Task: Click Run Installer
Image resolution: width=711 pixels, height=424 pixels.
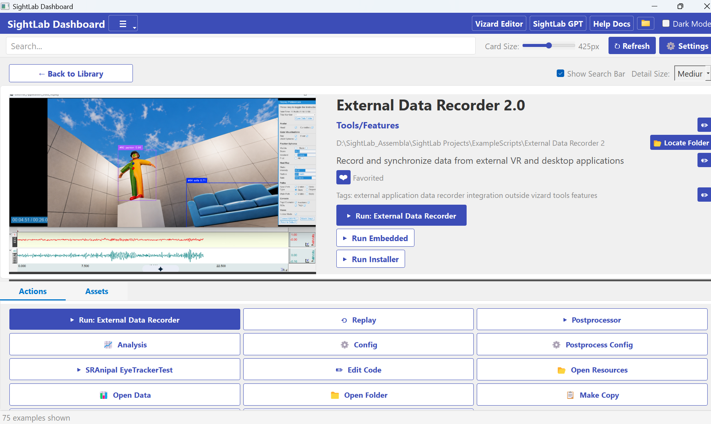Action: click(x=371, y=259)
